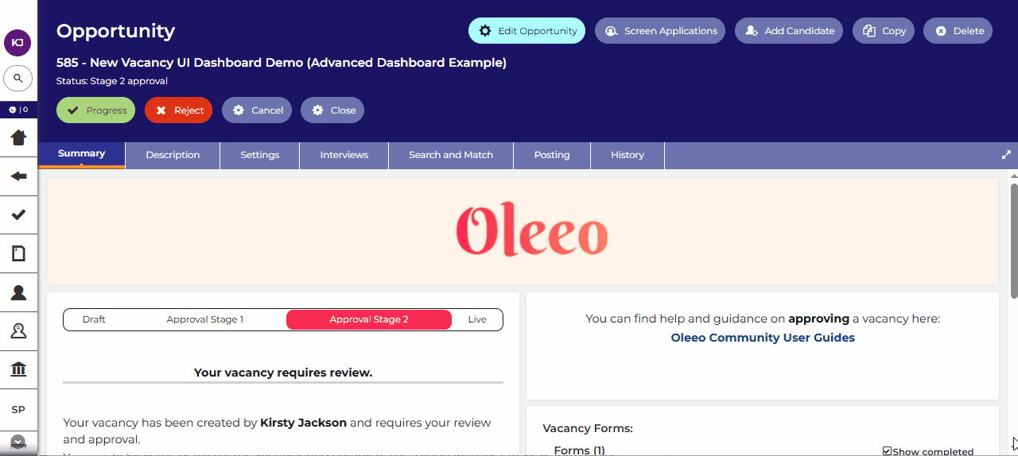Open the KJ user avatar menu

[x=17, y=42]
